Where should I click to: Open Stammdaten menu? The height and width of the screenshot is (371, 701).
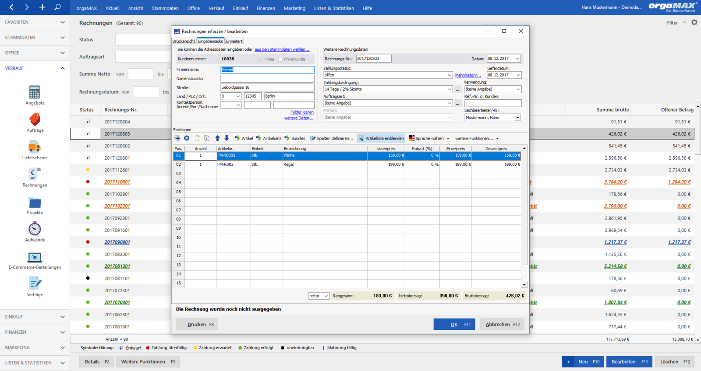point(165,8)
